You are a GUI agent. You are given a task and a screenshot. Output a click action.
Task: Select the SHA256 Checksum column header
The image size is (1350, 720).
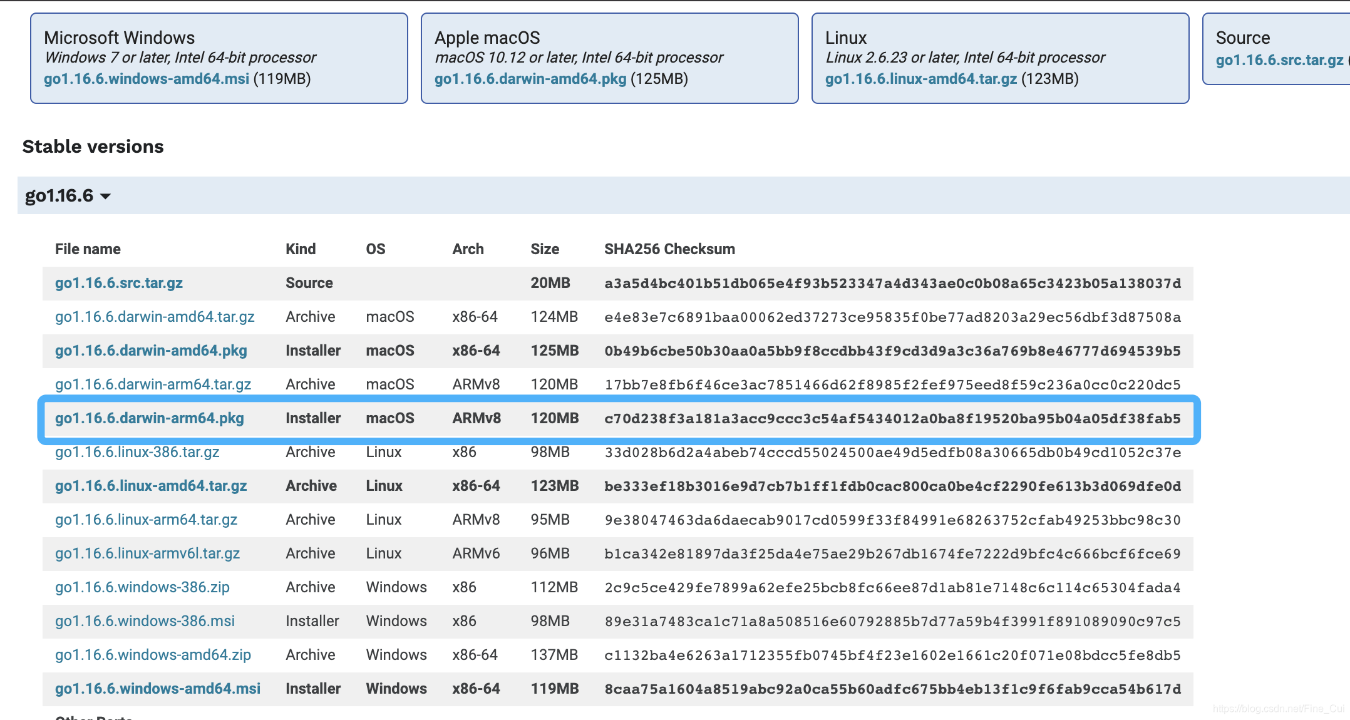[x=669, y=249]
